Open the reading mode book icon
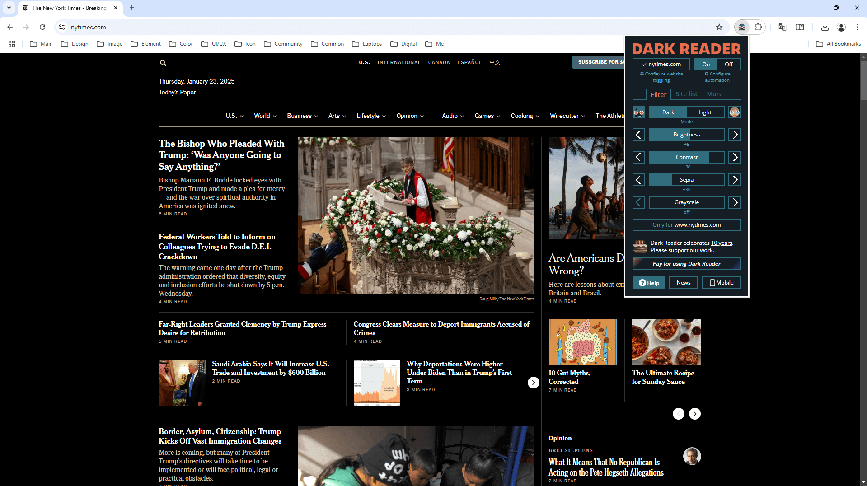The width and height of the screenshot is (867, 486). point(800,27)
